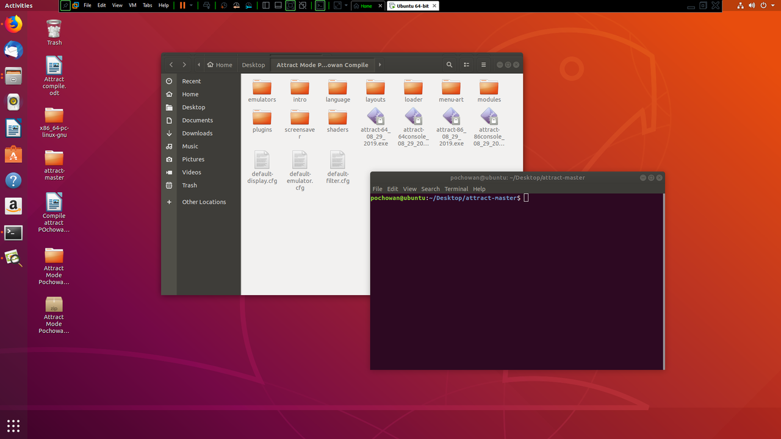Click the search icon in Files window
The image size is (781, 439).
[x=449, y=65]
